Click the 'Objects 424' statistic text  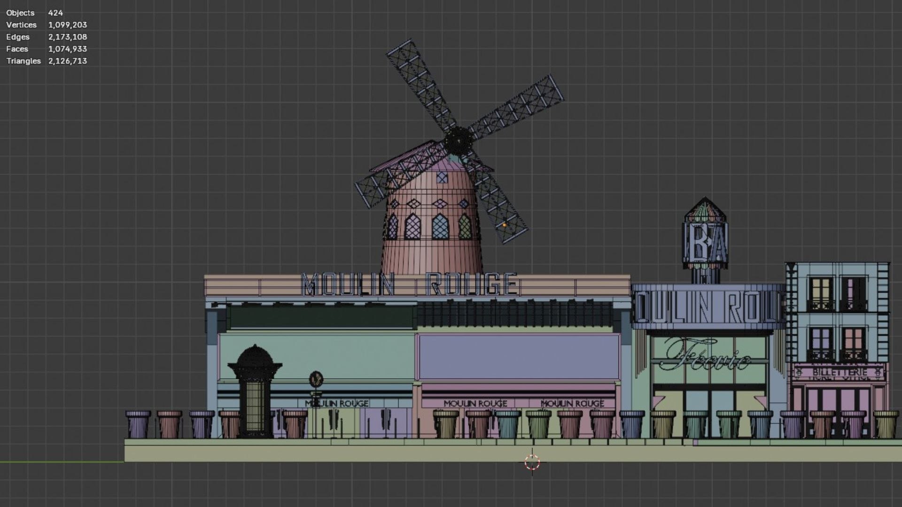[x=34, y=13]
